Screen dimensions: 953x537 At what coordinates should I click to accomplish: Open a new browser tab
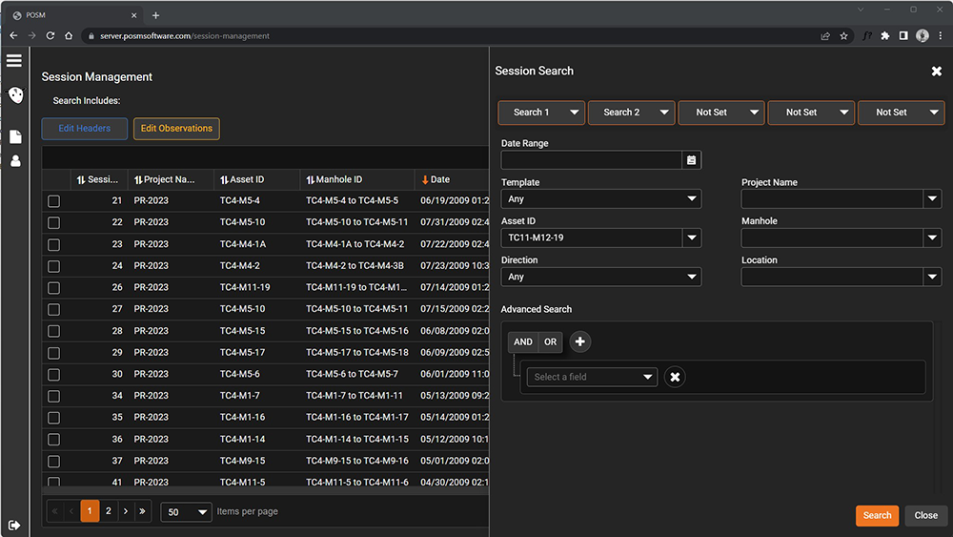click(155, 15)
